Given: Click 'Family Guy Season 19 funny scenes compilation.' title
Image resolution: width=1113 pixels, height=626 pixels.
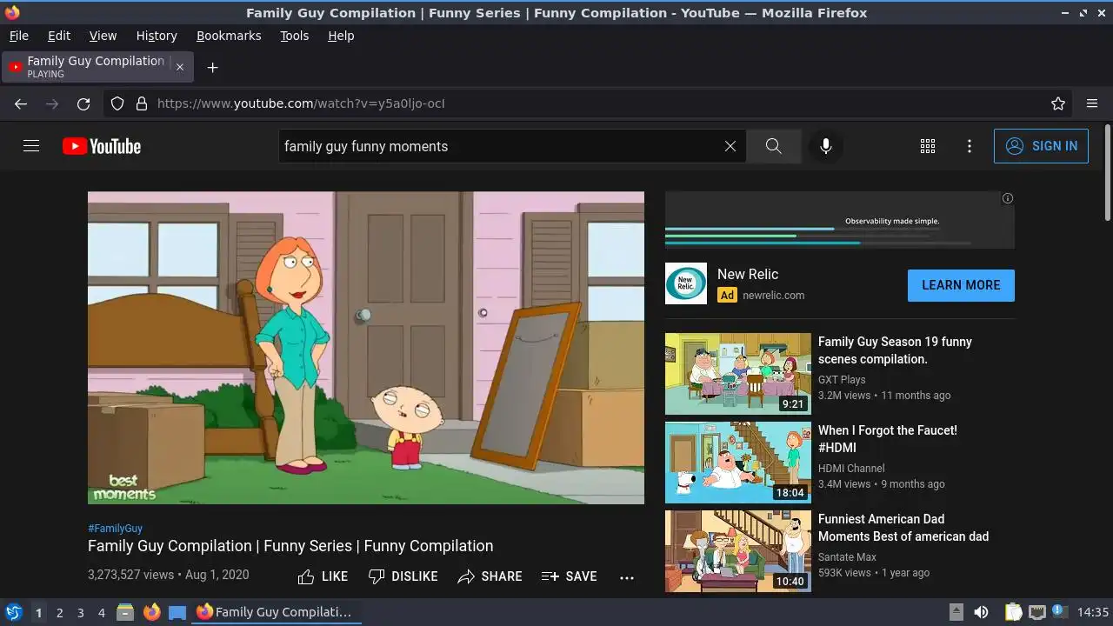Looking at the screenshot, I should [x=895, y=350].
